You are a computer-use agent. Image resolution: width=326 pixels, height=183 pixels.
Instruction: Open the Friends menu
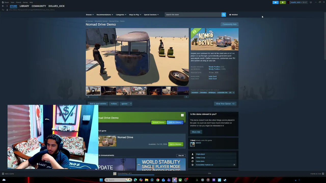(x=19, y=2)
